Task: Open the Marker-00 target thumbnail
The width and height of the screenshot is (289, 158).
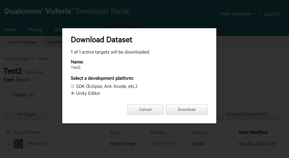Action: (18, 144)
